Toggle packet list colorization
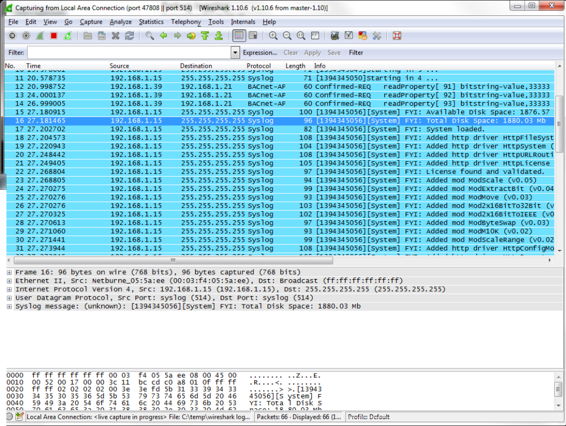This screenshot has width=566, height=426. coord(239,36)
